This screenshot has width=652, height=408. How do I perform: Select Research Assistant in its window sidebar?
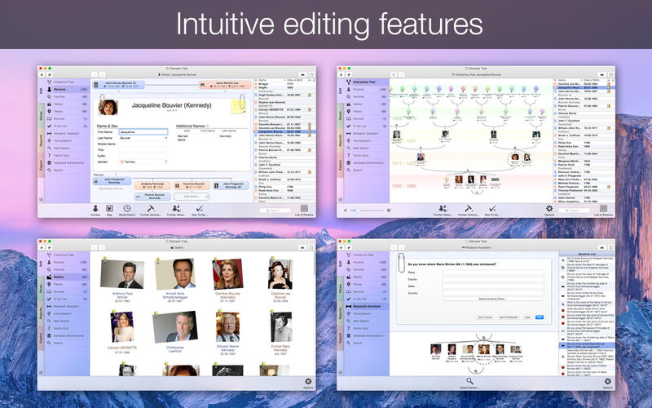click(x=366, y=306)
